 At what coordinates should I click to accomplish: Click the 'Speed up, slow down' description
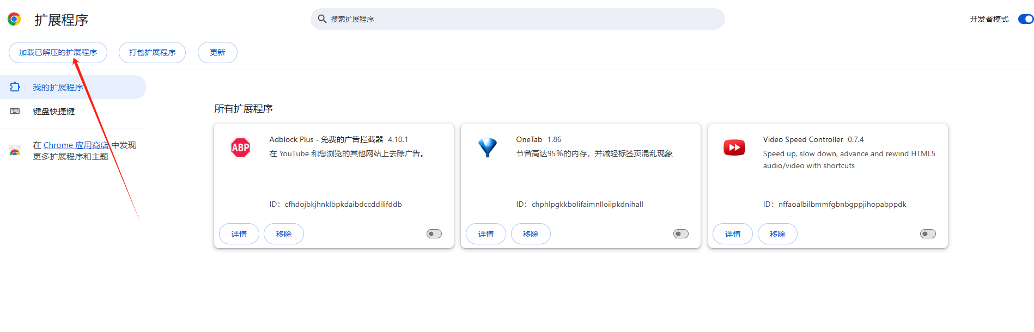tap(849, 159)
